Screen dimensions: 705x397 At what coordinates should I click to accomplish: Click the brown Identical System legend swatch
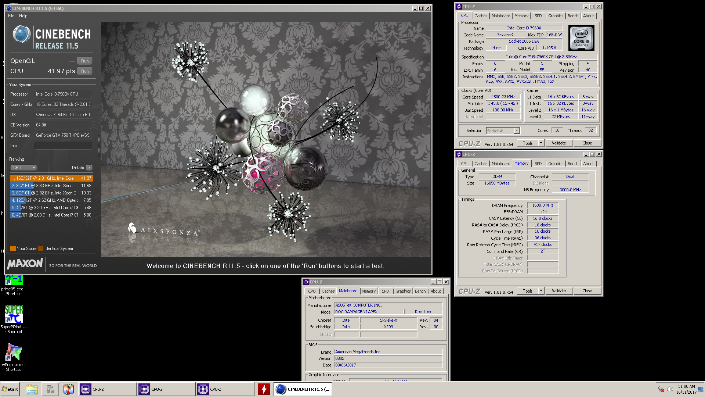tap(41, 248)
